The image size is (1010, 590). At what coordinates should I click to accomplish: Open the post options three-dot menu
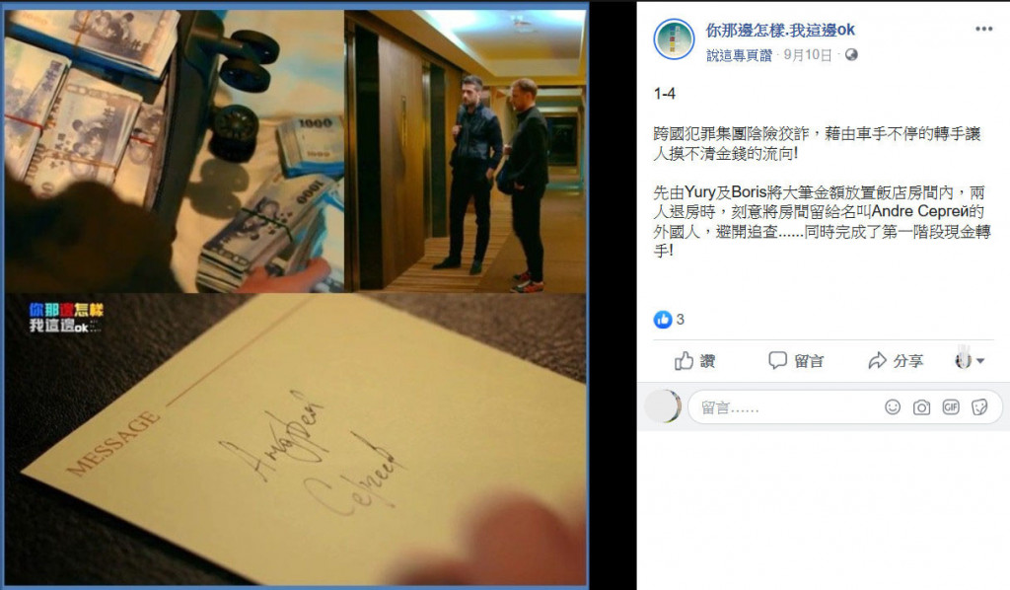tap(983, 29)
